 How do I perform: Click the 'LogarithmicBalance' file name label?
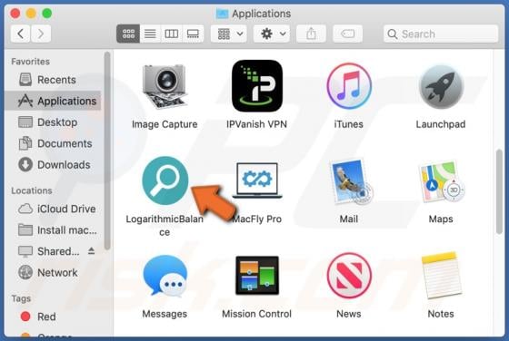click(x=165, y=226)
